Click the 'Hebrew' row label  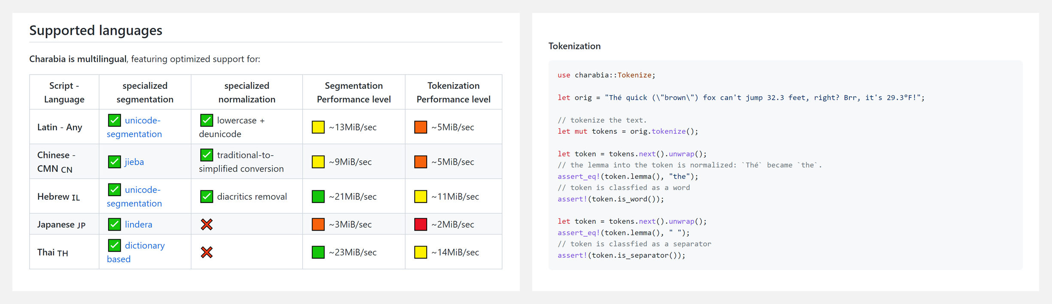[58, 196]
